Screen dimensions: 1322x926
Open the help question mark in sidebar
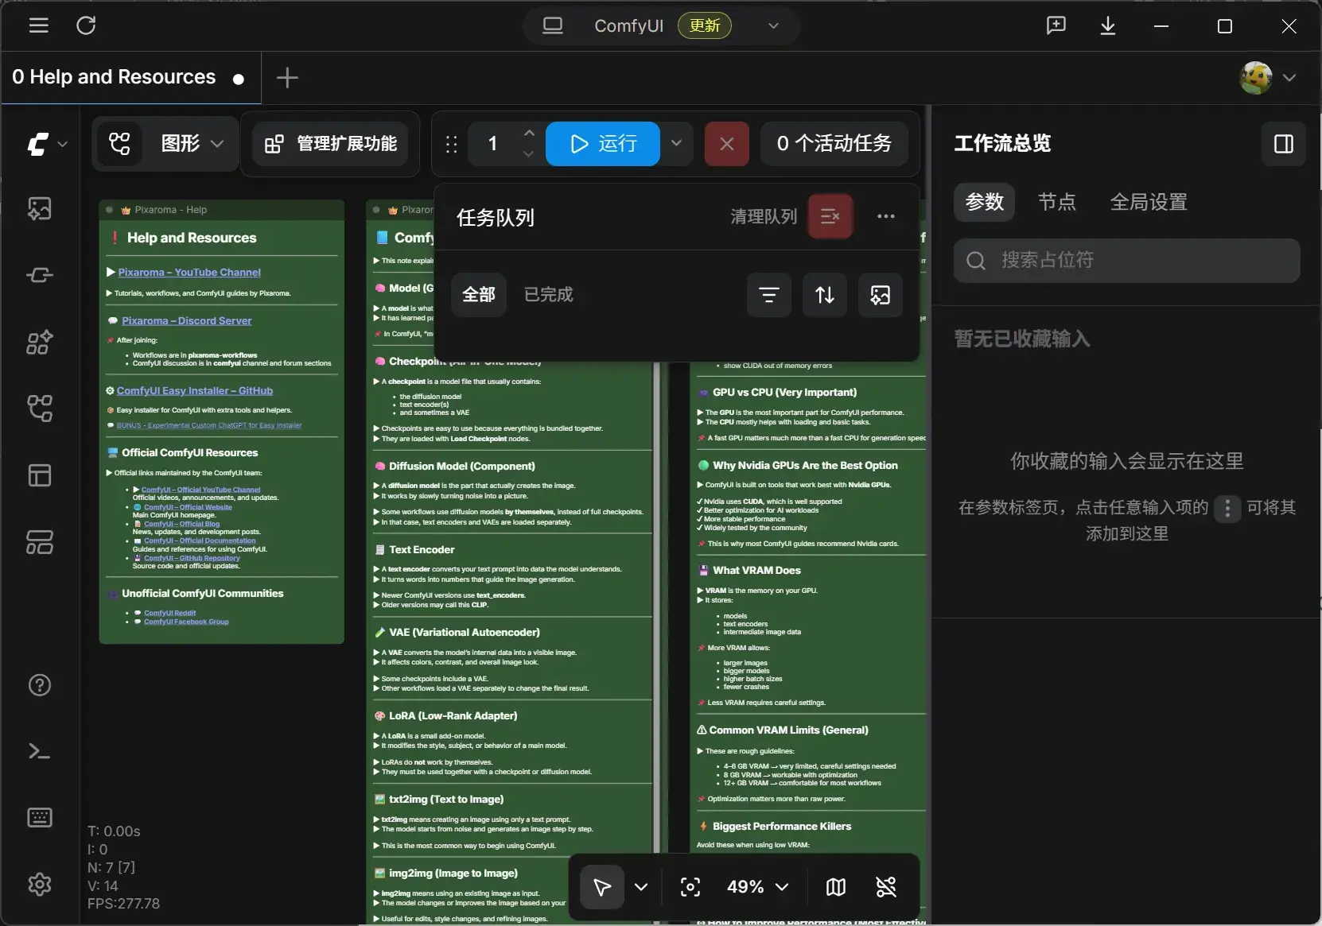click(x=40, y=685)
